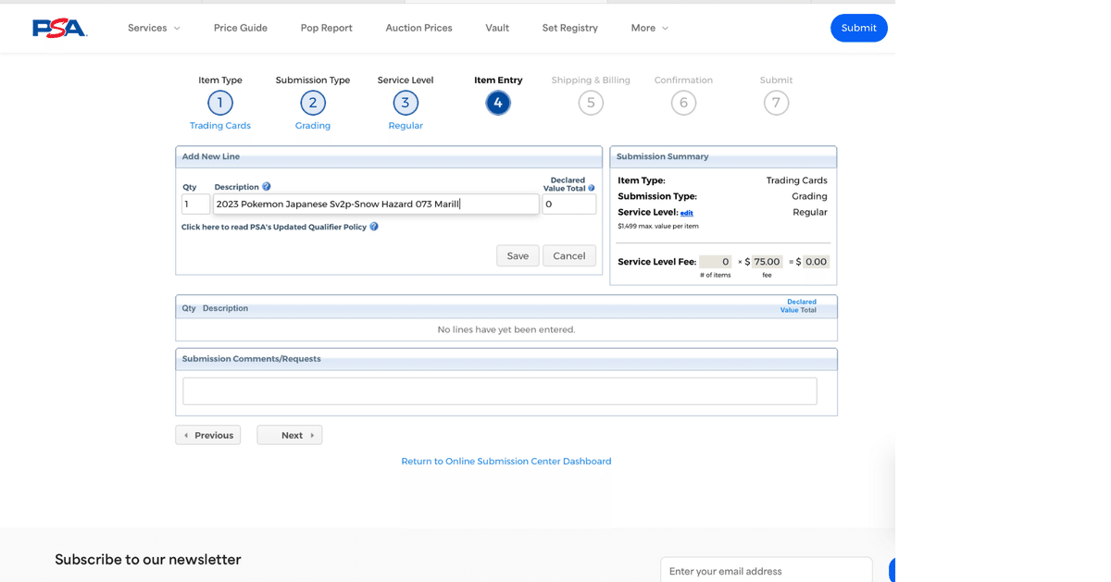Expand the Services dropdown menu

[x=154, y=28]
